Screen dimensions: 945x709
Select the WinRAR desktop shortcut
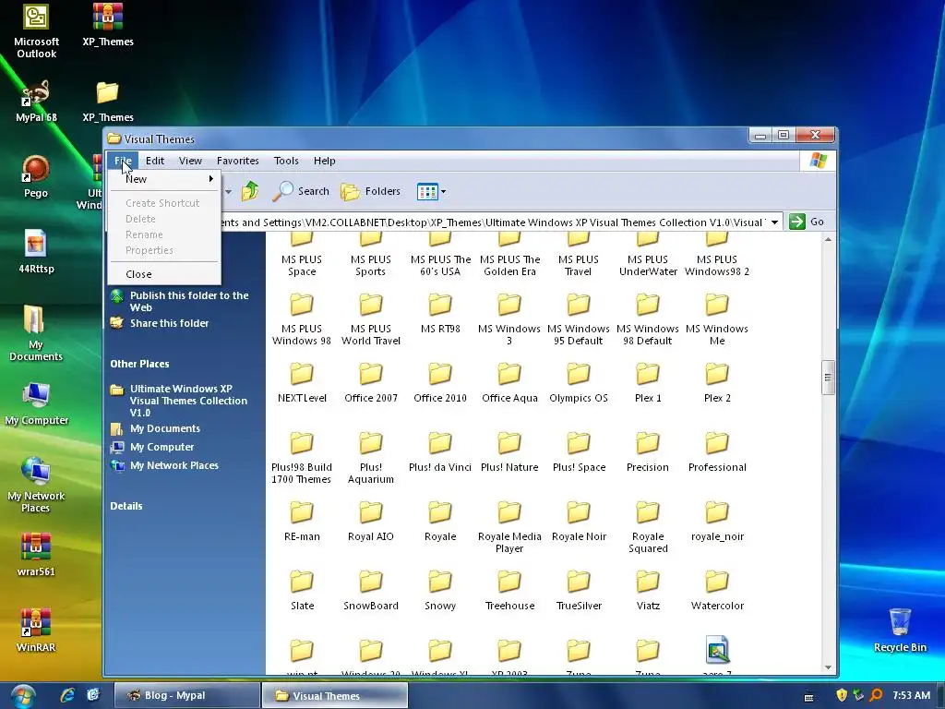tap(36, 630)
